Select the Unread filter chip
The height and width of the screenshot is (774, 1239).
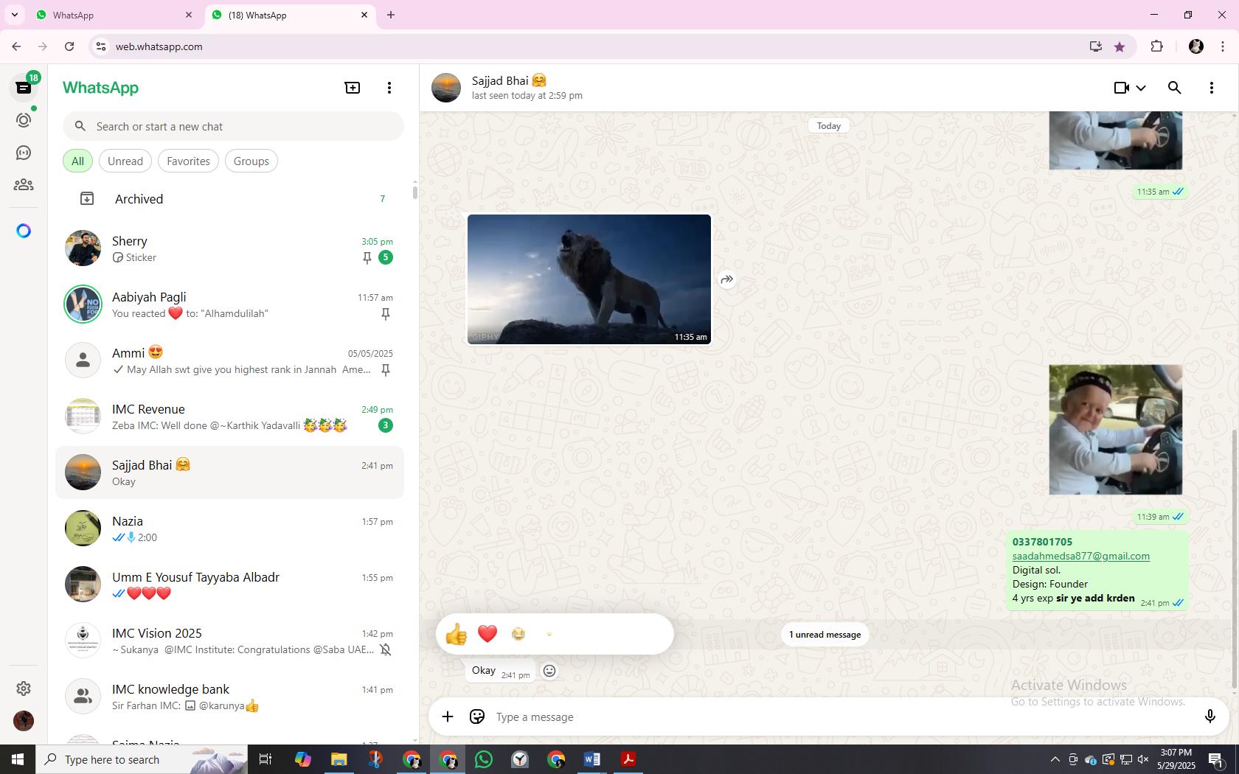tap(125, 161)
